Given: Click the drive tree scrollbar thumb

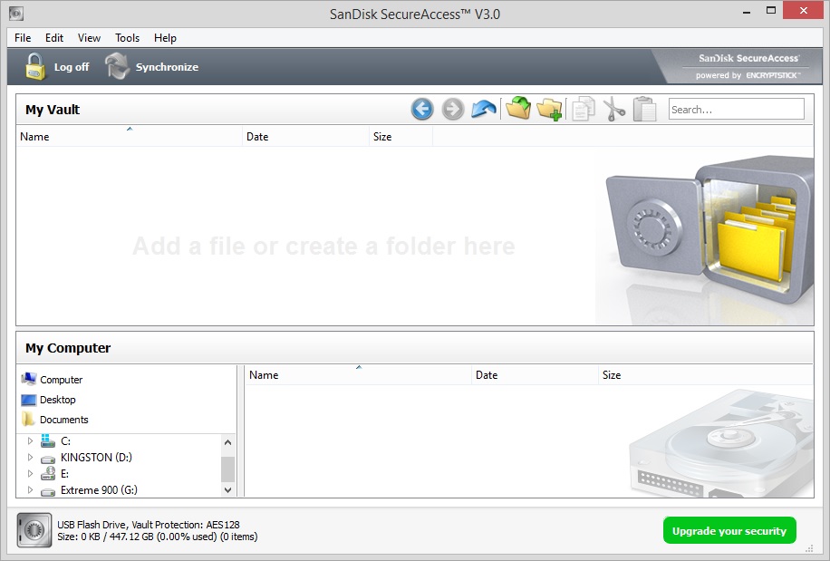Looking at the screenshot, I should (x=227, y=469).
